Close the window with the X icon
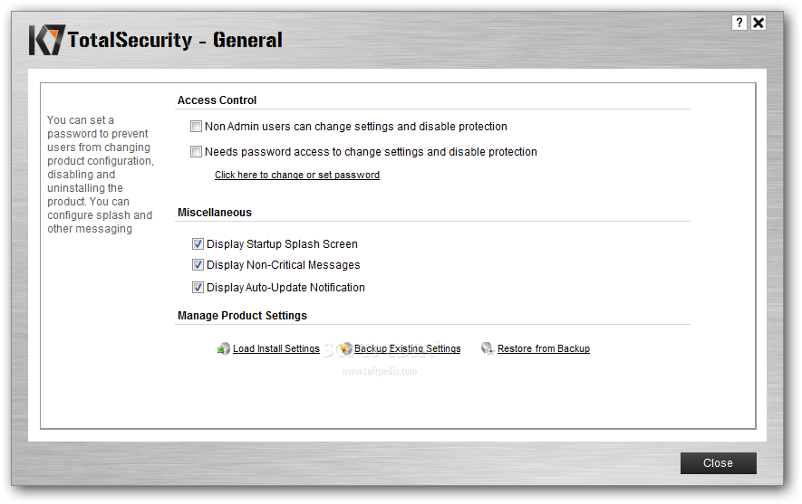 pyautogui.click(x=759, y=23)
